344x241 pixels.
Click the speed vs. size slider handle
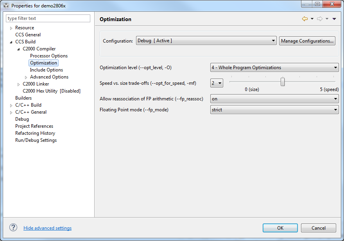click(283, 82)
